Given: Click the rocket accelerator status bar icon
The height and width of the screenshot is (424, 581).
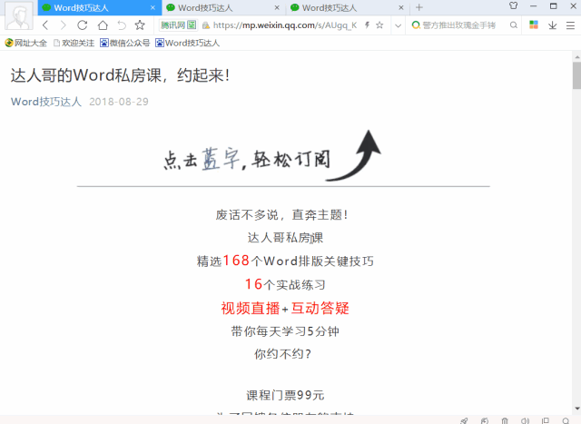Looking at the screenshot, I should click(x=464, y=420).
